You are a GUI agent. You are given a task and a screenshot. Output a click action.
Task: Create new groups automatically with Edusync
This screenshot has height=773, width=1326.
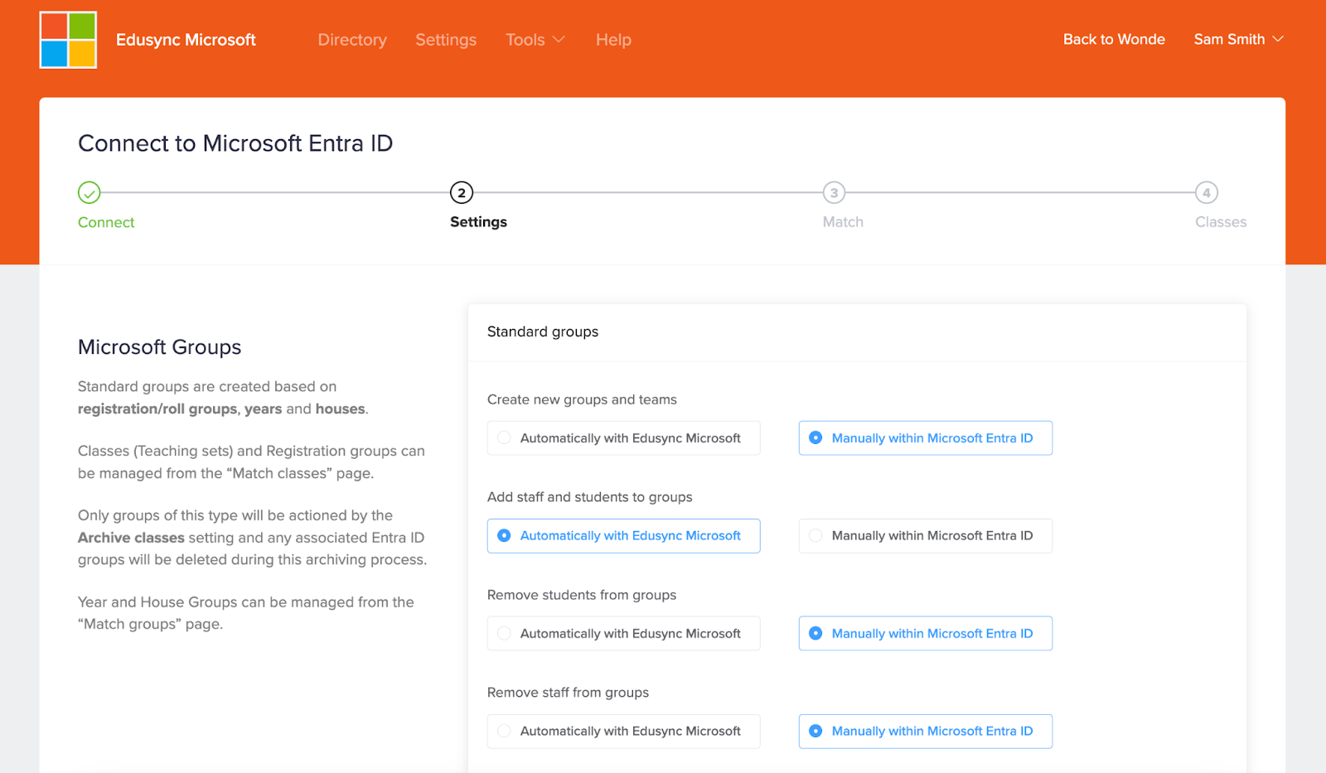click(623, 438)
